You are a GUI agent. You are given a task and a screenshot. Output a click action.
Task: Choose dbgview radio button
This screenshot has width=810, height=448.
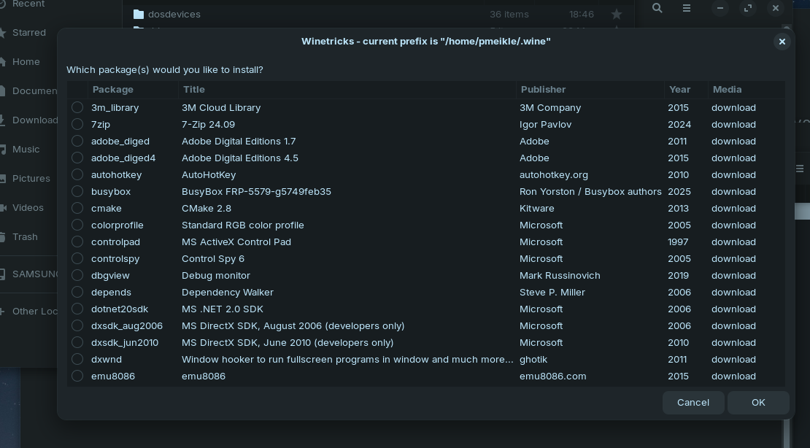(x=77, y=275)
